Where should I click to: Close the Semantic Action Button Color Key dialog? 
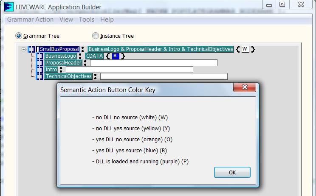pyautogui.click(x=245, y=87)
